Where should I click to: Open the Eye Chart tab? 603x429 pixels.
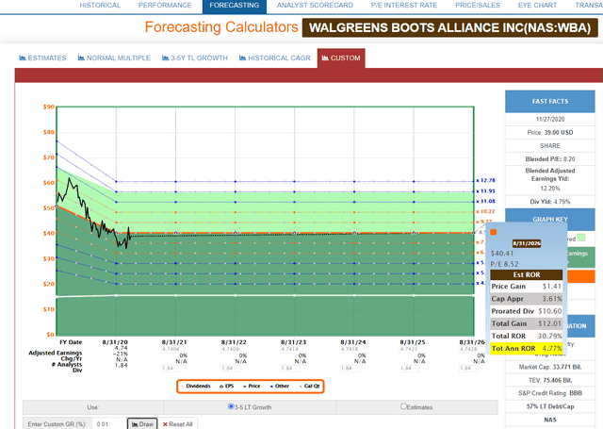coord(537,6)
